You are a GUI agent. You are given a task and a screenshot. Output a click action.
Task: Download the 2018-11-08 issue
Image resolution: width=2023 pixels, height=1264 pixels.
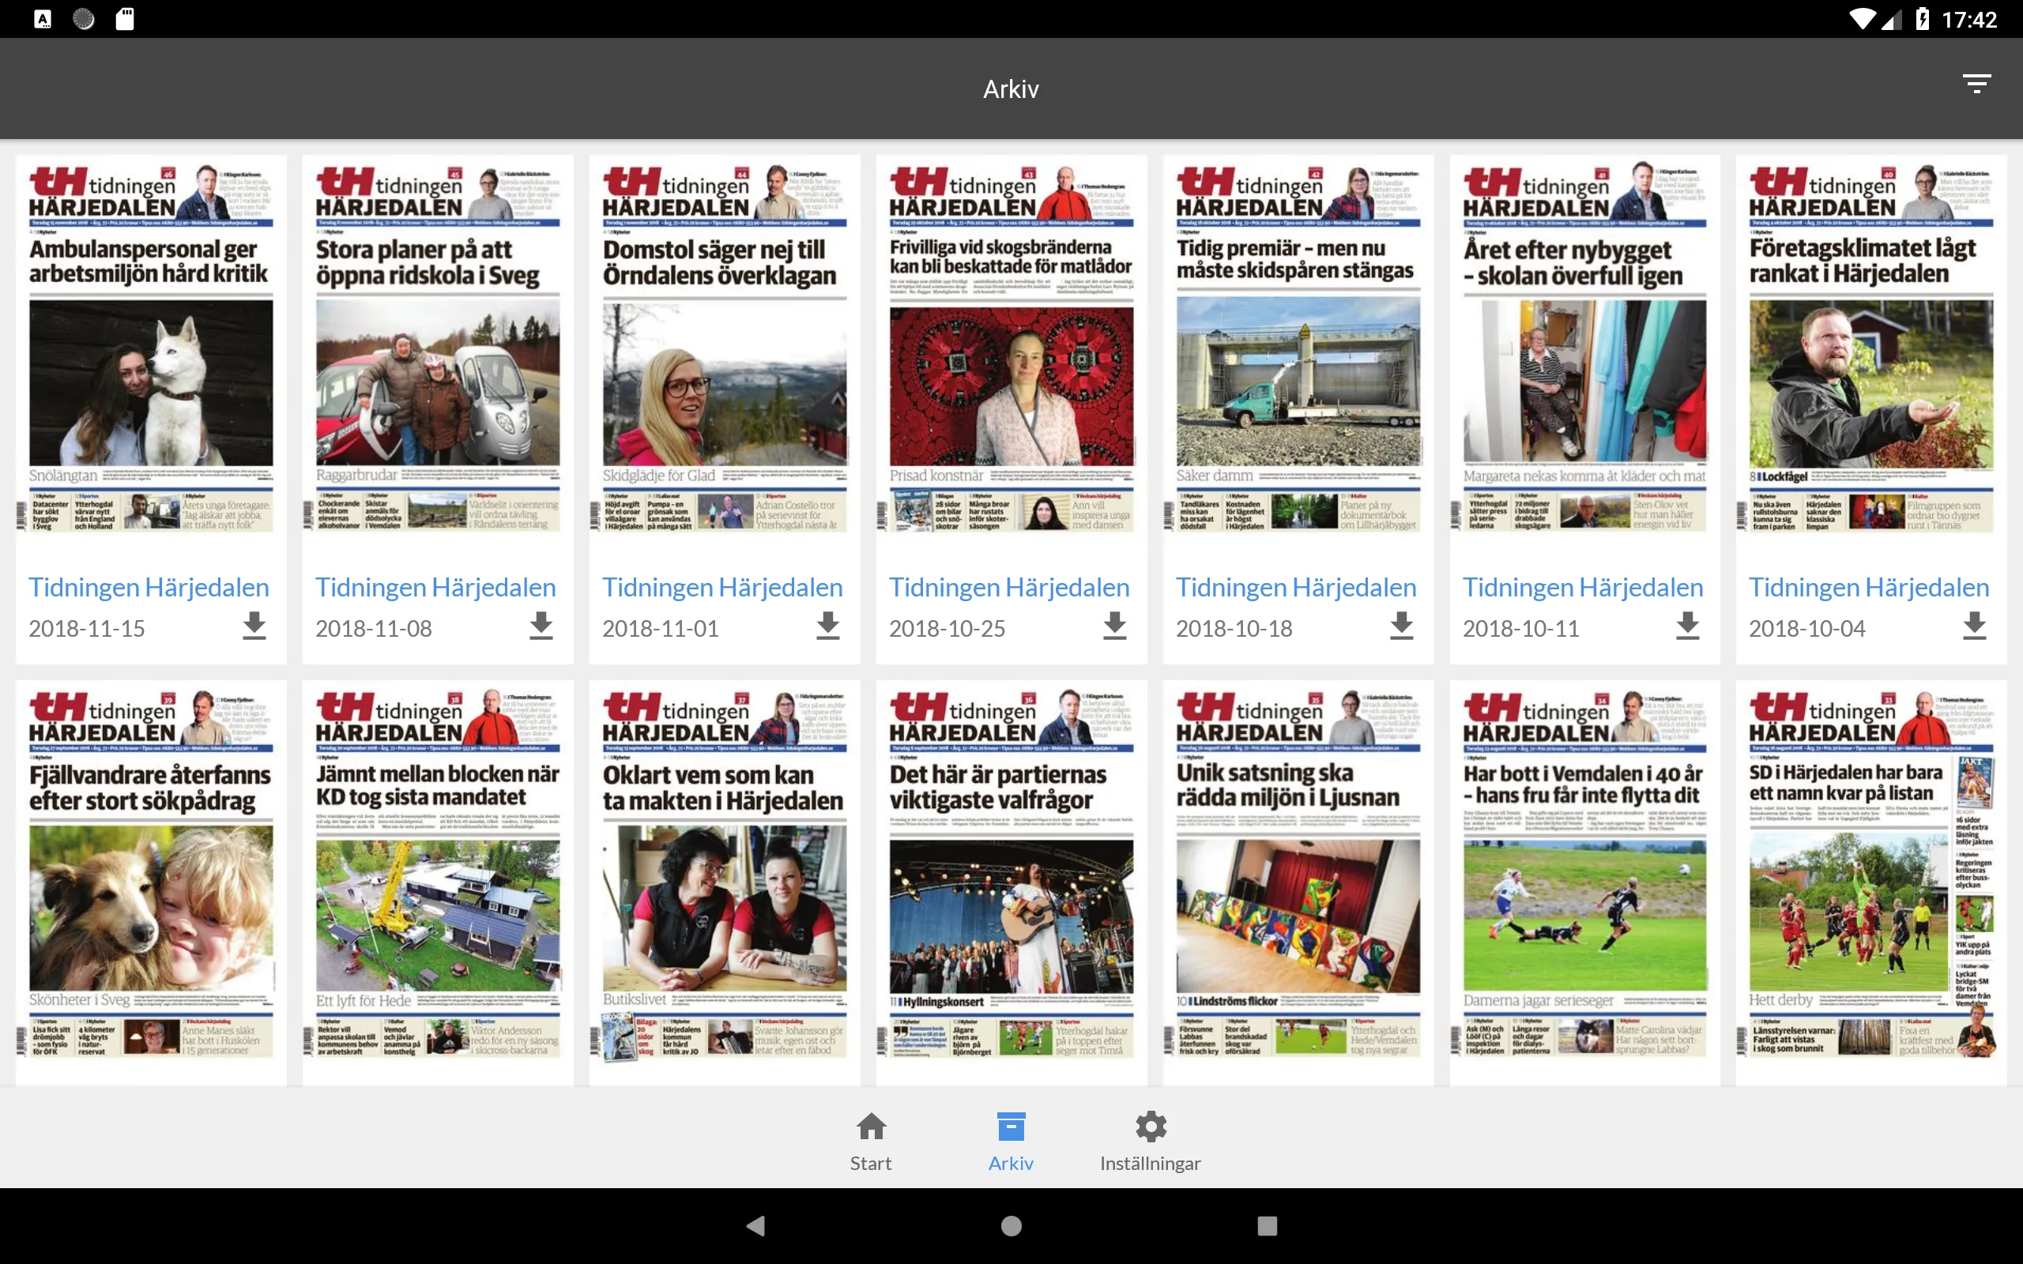point(541,626)
